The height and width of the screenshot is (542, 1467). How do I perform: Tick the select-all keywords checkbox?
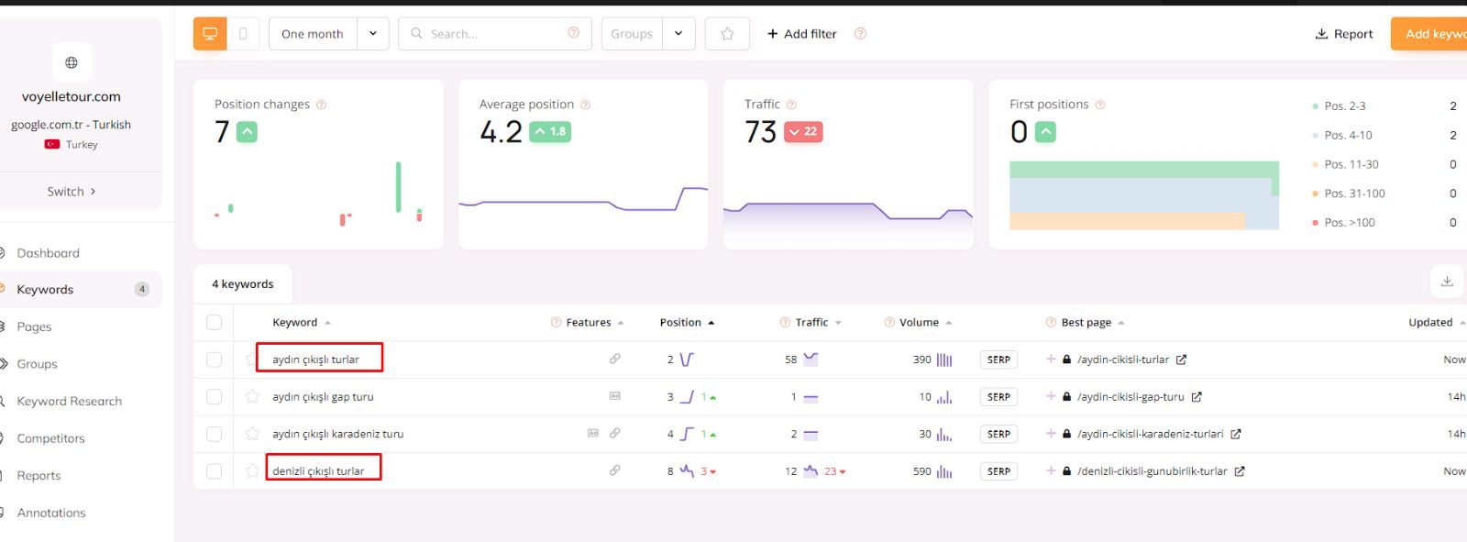pyautogui.click(x=214, y=322)
